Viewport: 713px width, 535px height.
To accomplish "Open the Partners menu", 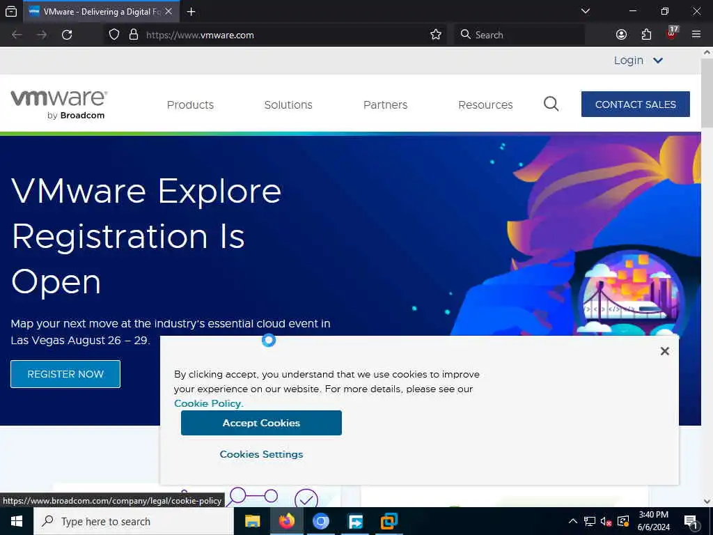I will [385, 104].
